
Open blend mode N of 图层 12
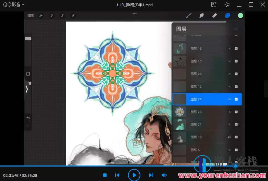230,87
